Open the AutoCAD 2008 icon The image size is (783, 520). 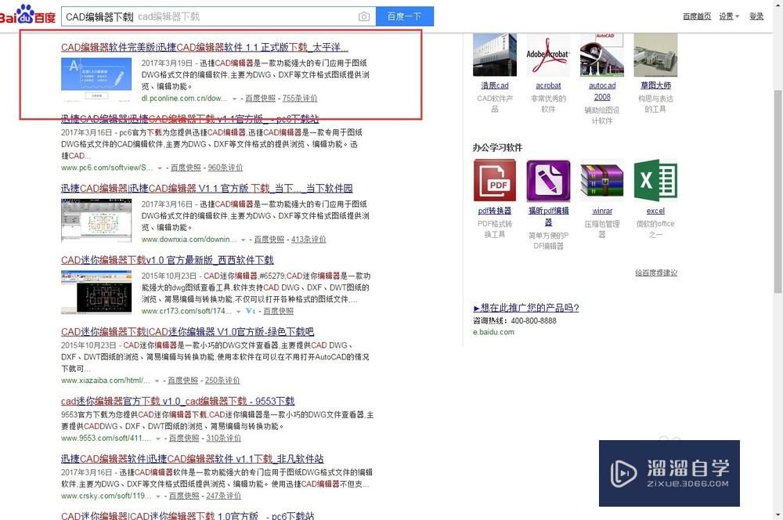tap(601, 53)
